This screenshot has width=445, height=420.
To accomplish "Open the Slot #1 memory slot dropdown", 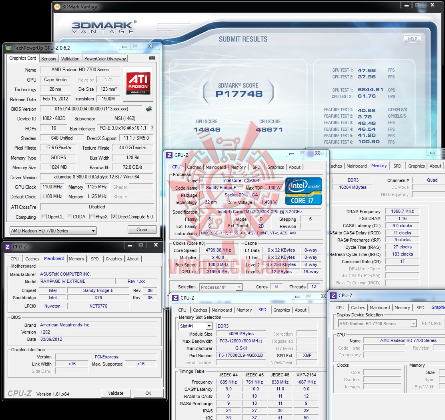I will point(195,326).
